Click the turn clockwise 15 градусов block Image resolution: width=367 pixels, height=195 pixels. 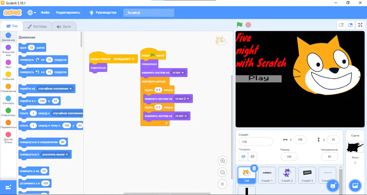tap(43, 60)
